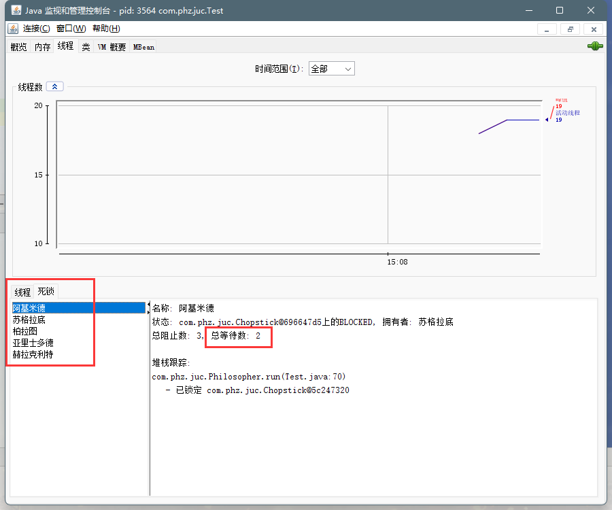Image resolution: width=612 pixels, height=510 pixels.
Task: Minimize the main JConsole window
Action: click(529, 10)
